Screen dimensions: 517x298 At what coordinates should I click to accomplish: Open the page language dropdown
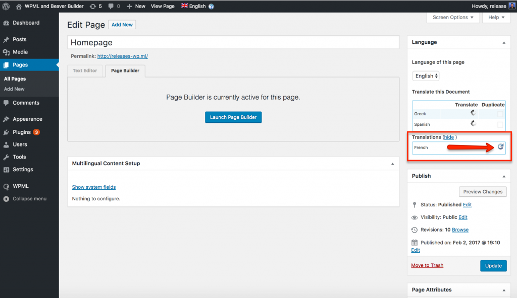pos(426,76)
